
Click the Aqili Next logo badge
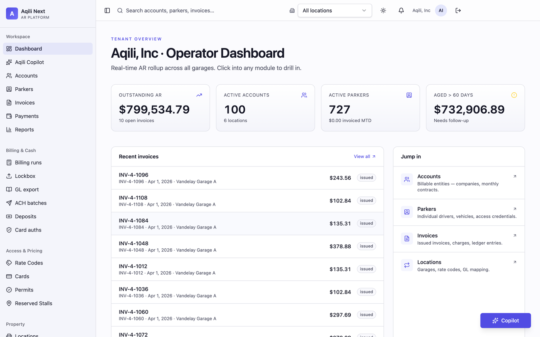12,13
